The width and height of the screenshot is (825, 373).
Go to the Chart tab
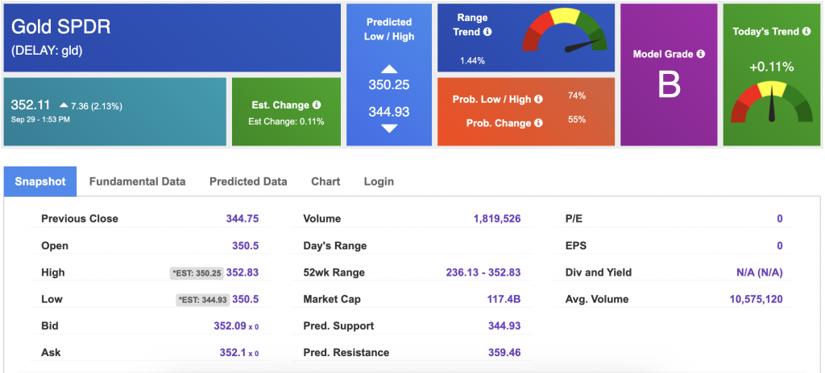(325, 182)
